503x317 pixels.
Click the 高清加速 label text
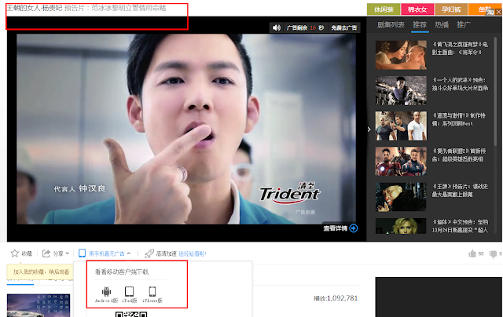(x=166, y=253)
